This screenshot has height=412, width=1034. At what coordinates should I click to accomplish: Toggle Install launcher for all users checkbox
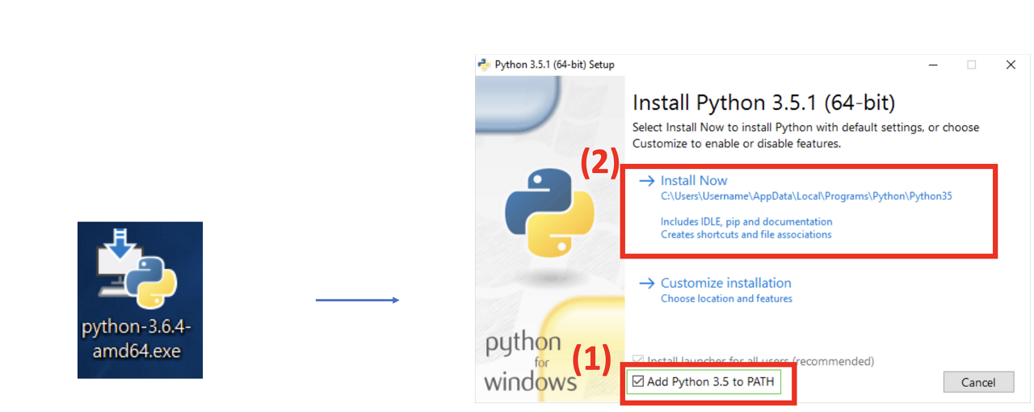638,361
